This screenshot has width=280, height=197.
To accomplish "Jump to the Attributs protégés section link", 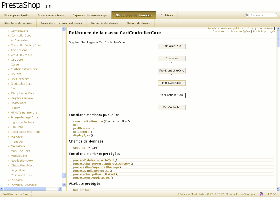I will pyautogui.click(x=264, y=31).
